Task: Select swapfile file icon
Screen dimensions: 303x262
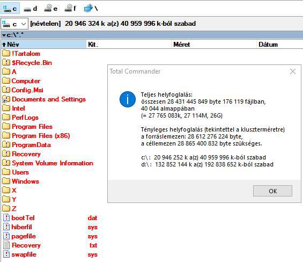Action: click(6, 254)
